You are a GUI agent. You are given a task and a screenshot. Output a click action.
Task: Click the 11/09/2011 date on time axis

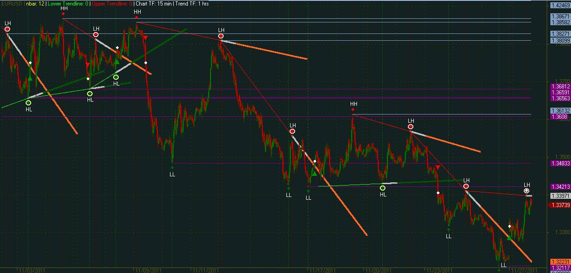tap(148, 270)
